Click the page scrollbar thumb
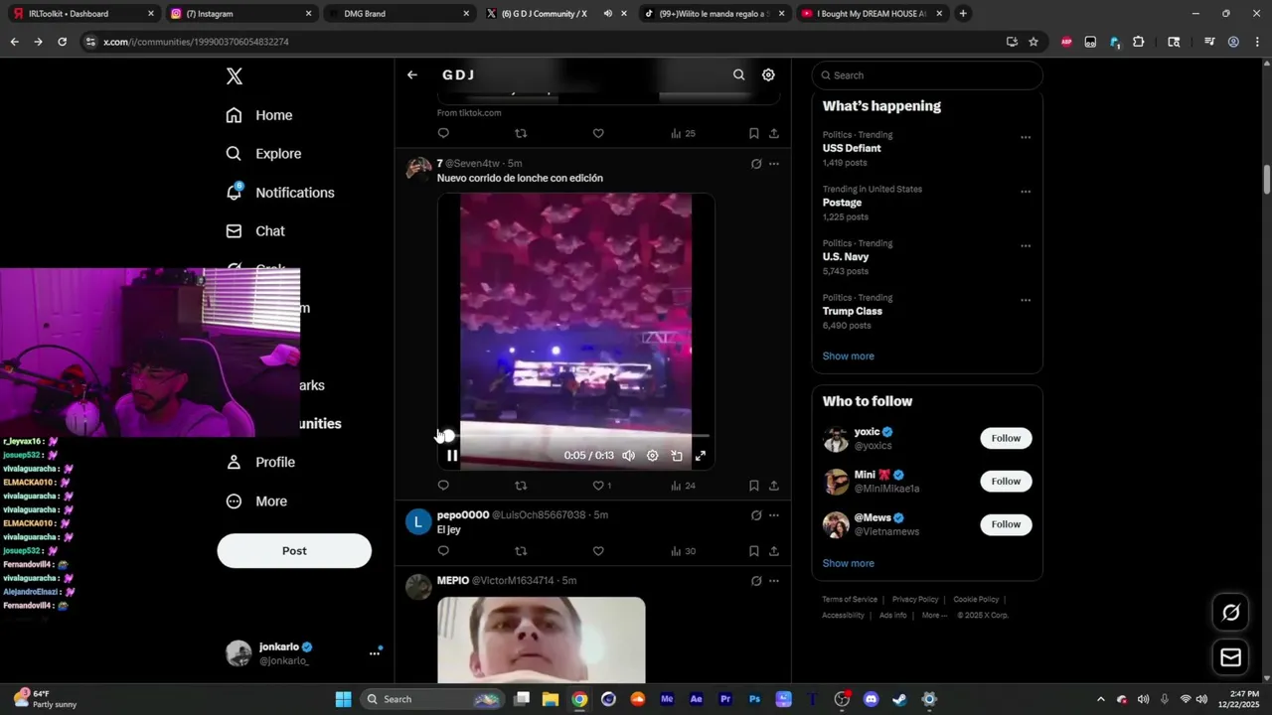Viewport: 1272px width, 715px height. point(1267,181)
